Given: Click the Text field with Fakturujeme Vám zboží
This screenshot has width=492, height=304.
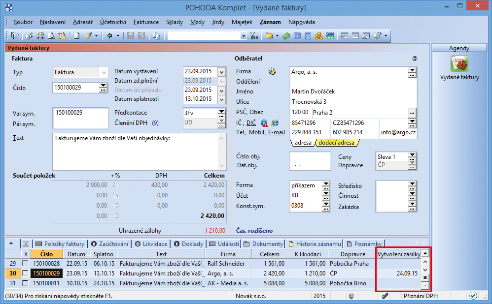Looking at the screenshot, I should coord(136,152).
